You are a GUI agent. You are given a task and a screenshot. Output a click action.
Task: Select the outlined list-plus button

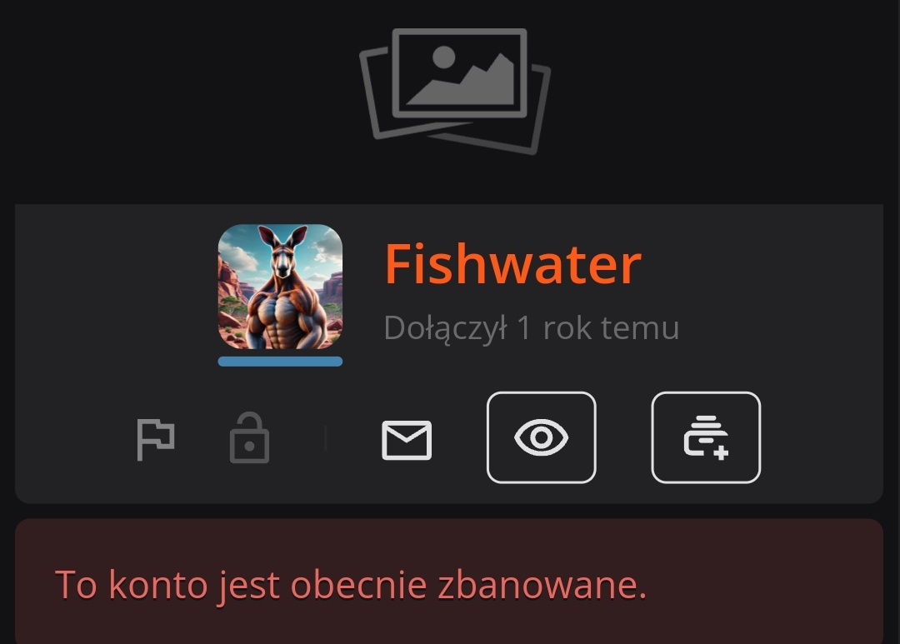706,437
